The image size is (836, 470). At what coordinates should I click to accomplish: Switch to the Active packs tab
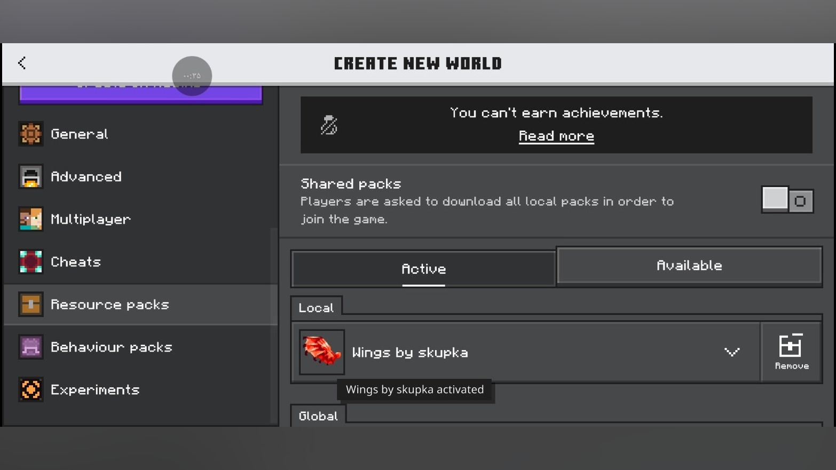coord(423,269)
